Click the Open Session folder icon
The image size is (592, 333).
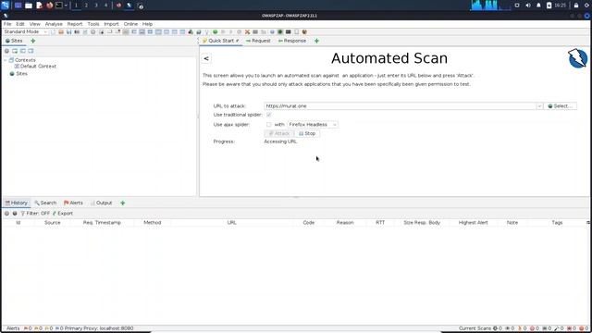pos(61,32)
